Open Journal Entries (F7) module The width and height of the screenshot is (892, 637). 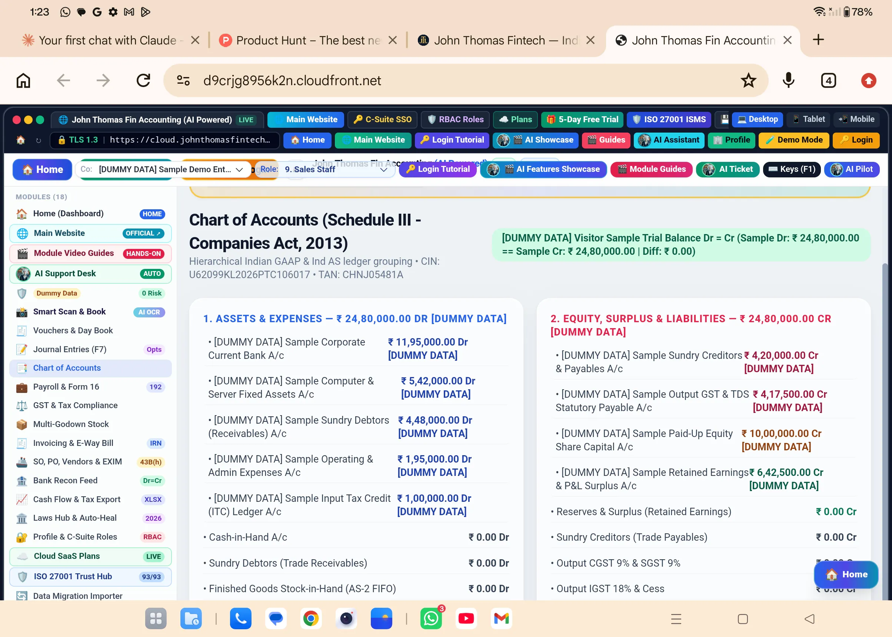coord(91,349)
